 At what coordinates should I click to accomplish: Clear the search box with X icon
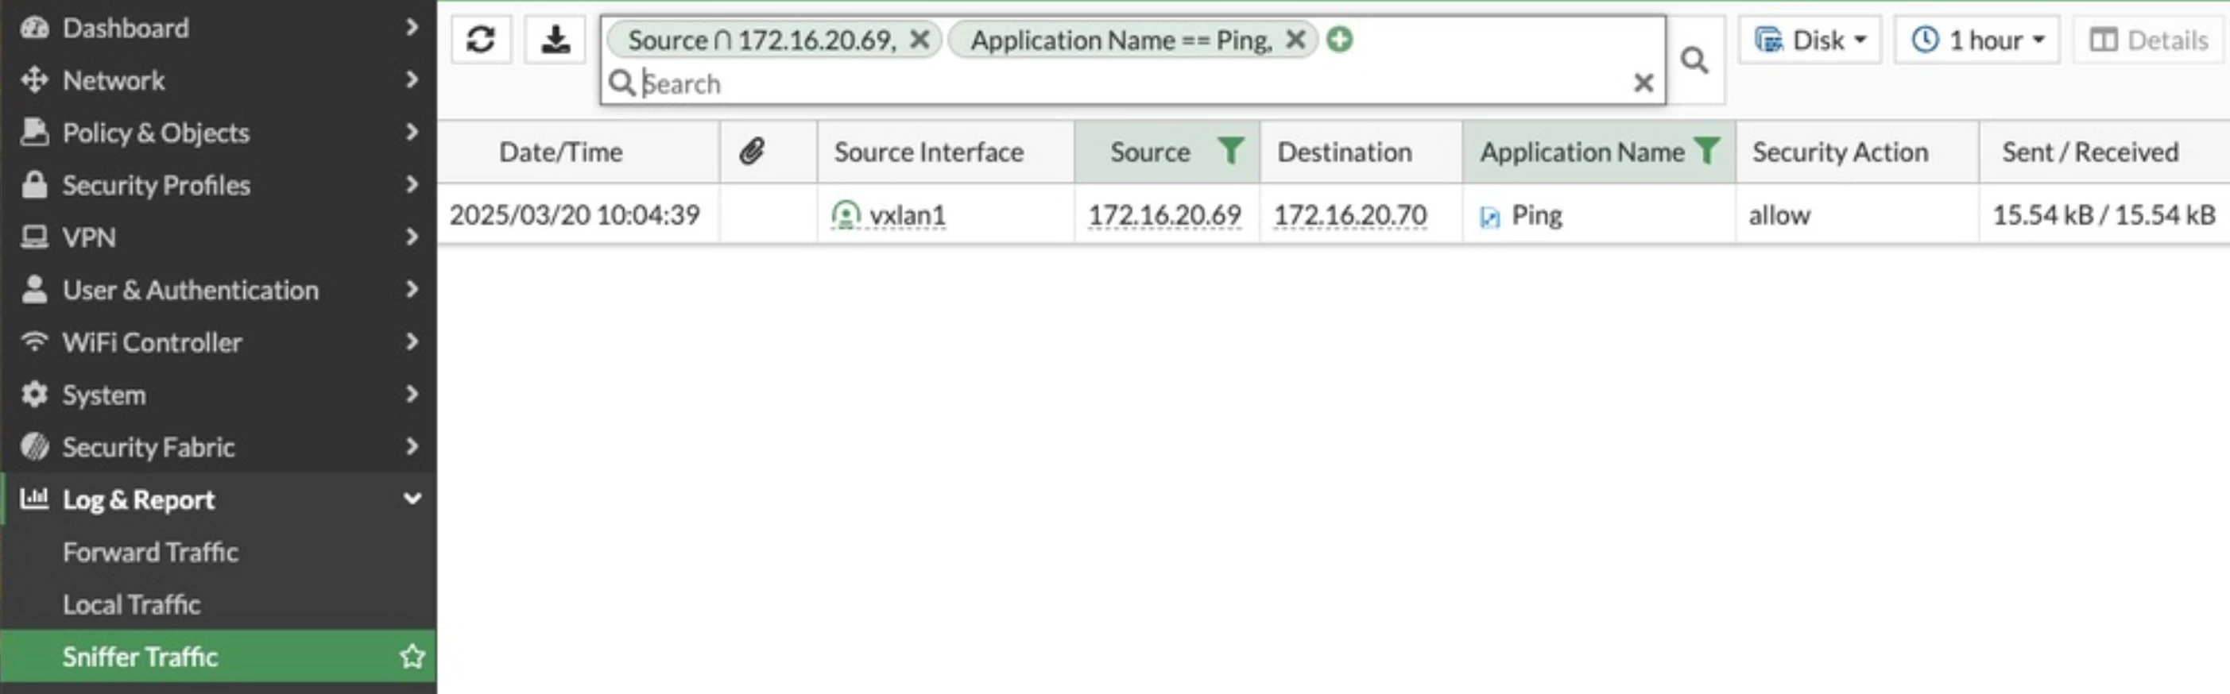point(1643,83)
